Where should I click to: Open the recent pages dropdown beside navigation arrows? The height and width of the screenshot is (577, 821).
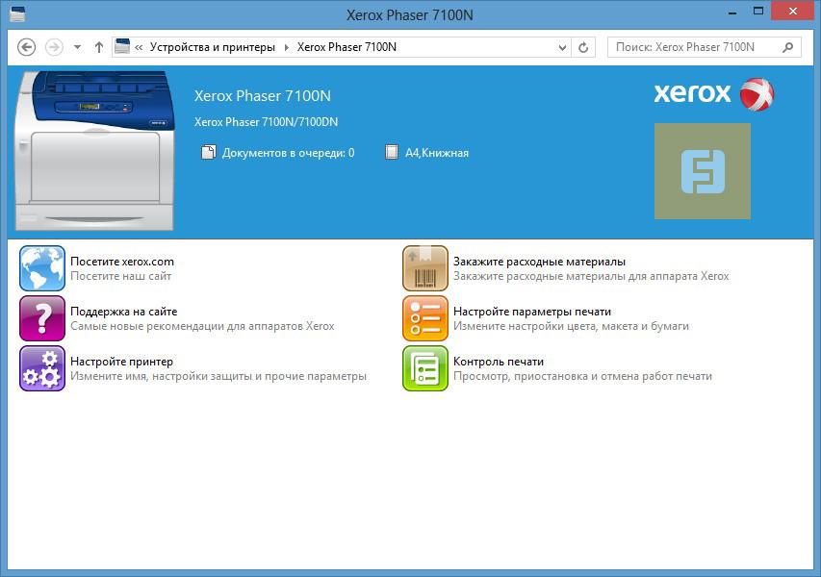point(75,46)
